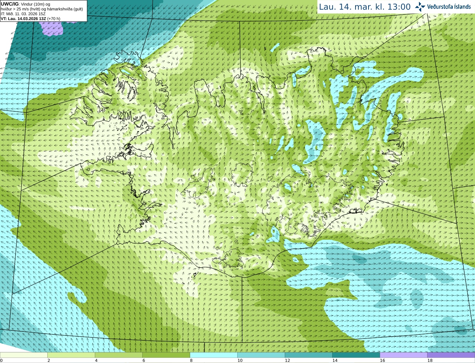This screenshot has width=475, height=363.
Task: Click the hviður > 25 m/s legend description line
Action: coord(42,9)
